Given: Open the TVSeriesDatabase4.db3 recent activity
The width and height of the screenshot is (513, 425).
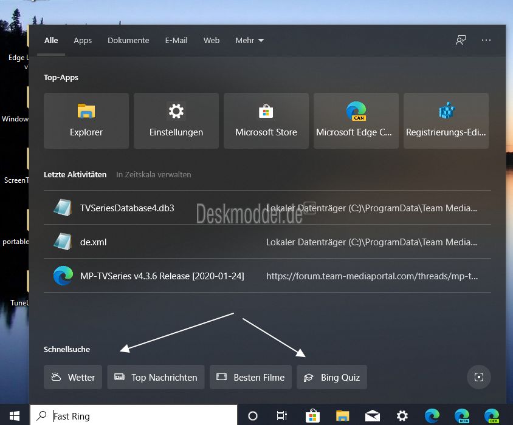Looking at the screenshot, I should [x=267, y=208].
